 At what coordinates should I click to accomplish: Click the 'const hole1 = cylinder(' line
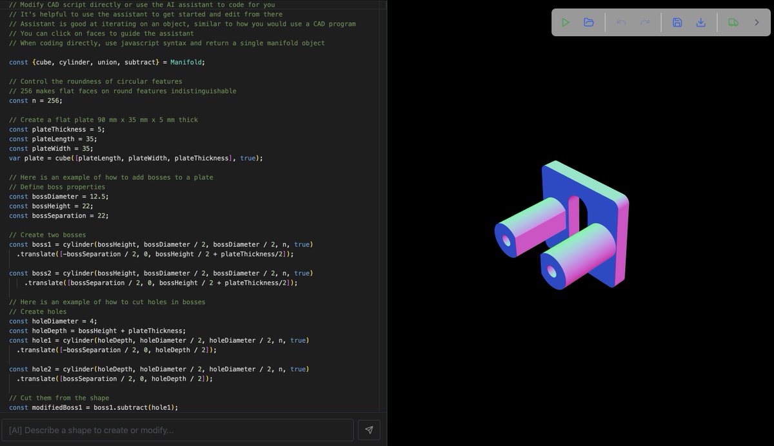tap(159, 340)
